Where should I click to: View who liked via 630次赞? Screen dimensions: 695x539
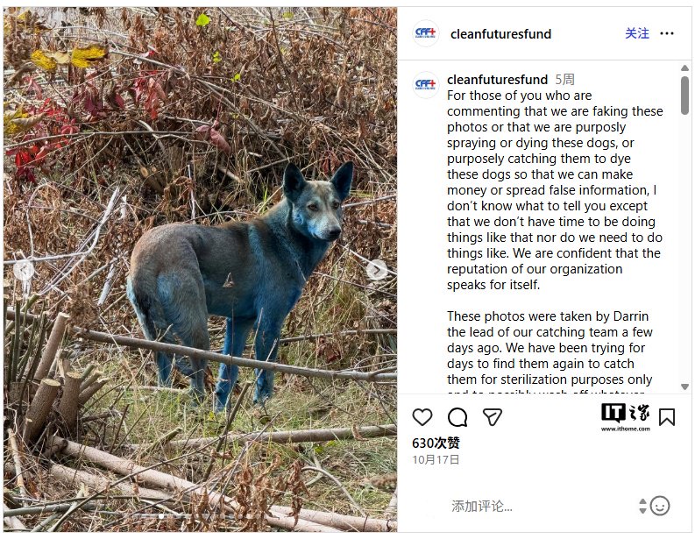coord(436,443)
